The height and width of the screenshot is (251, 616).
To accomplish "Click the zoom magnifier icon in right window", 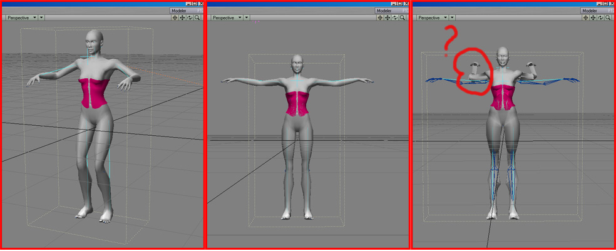I will click(x=608, y=18).
